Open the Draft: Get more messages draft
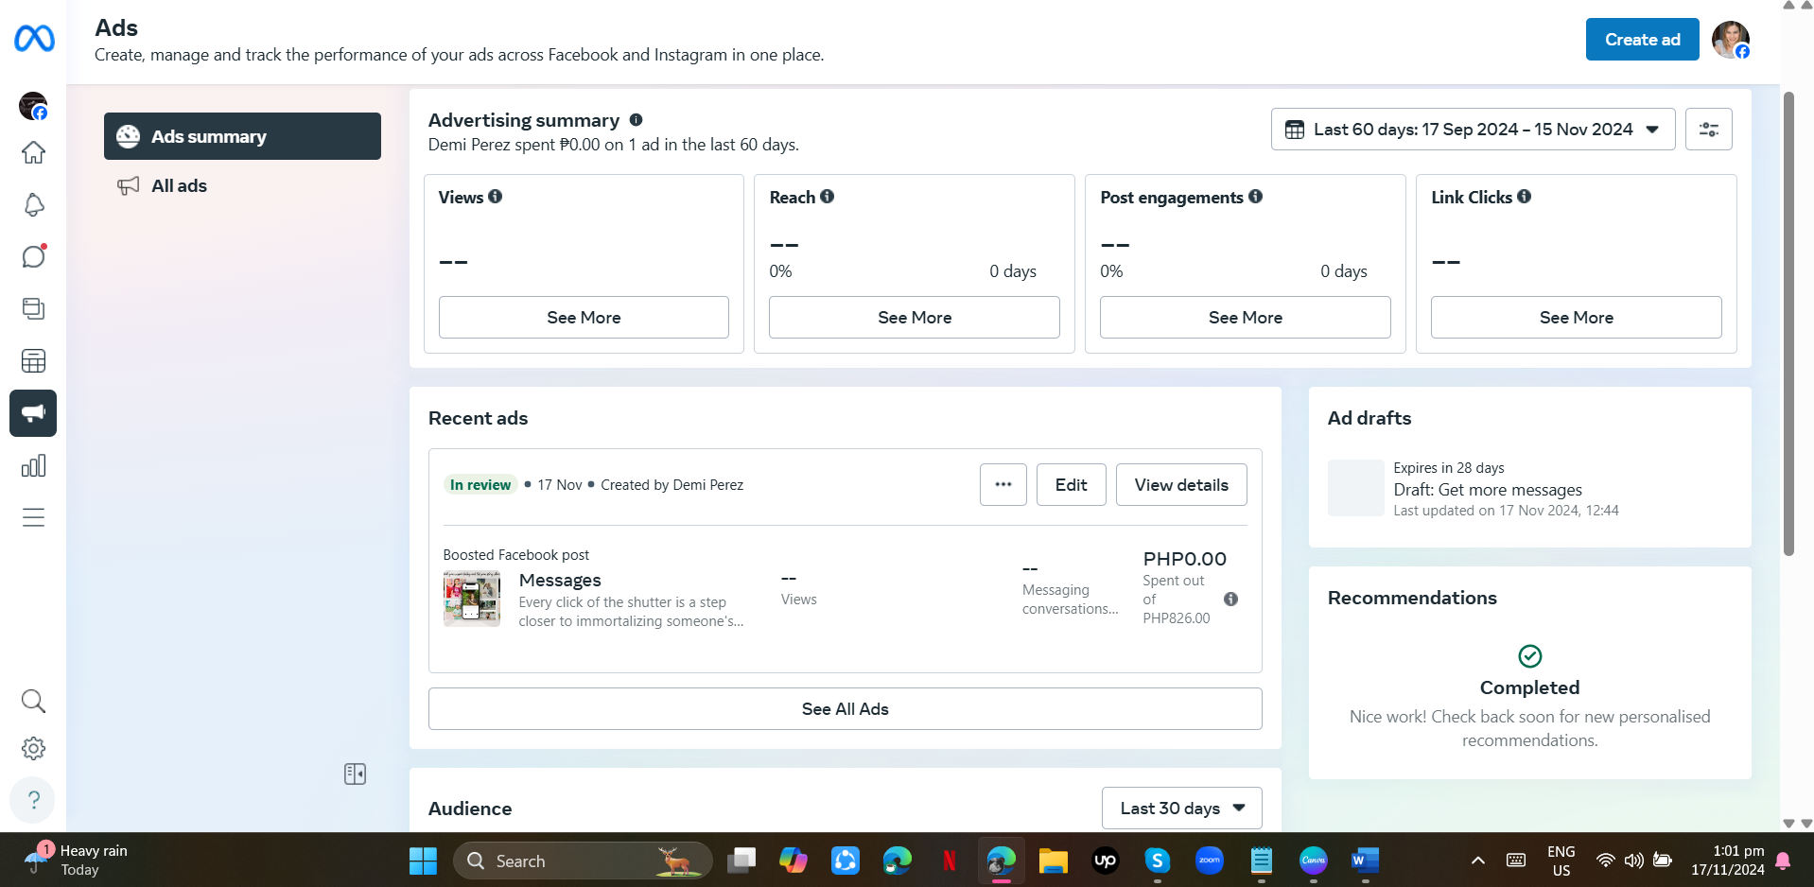Image resolution: width=1814 pixels, height=887 pixels. pos(1487,490)
